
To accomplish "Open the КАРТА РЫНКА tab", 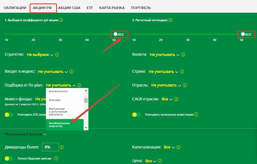I will [x=112, y=8].
